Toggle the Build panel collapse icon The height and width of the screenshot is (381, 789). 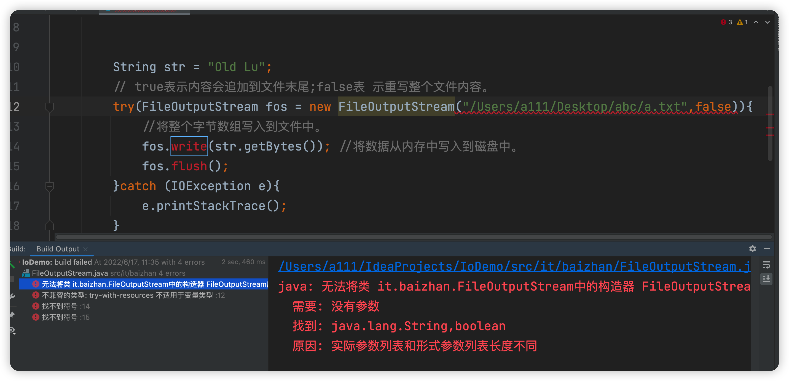point(770,249)
